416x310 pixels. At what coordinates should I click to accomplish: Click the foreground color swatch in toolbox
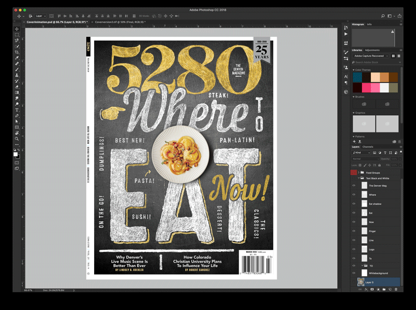(16, 154)
